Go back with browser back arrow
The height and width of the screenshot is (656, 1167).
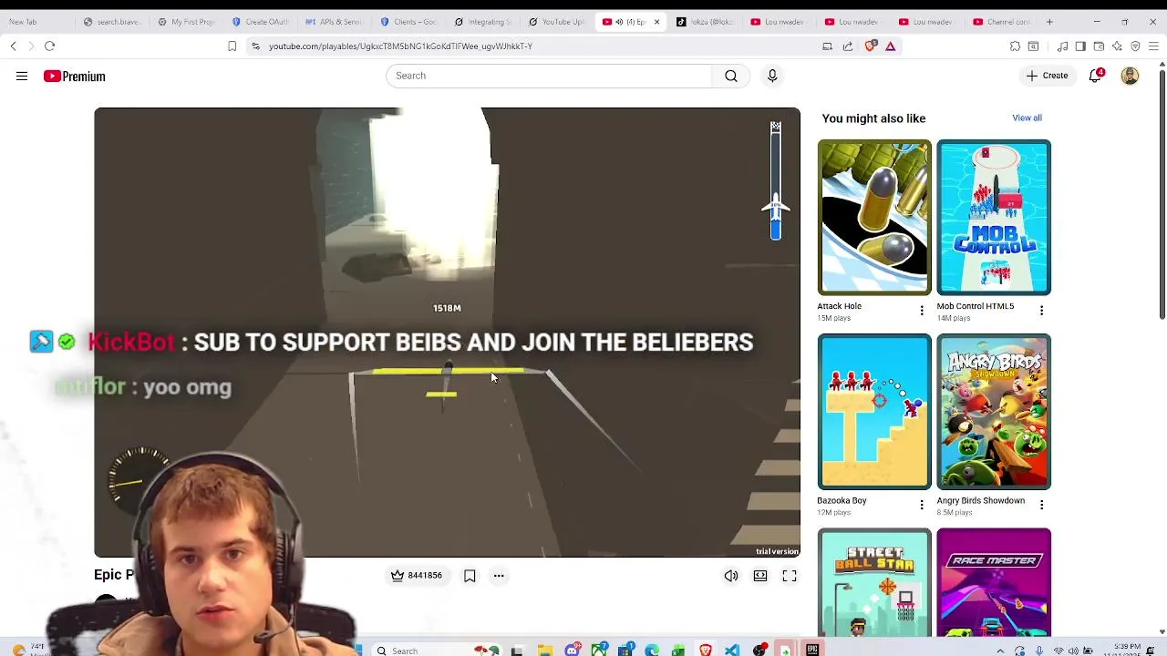(x=13, y=46)
